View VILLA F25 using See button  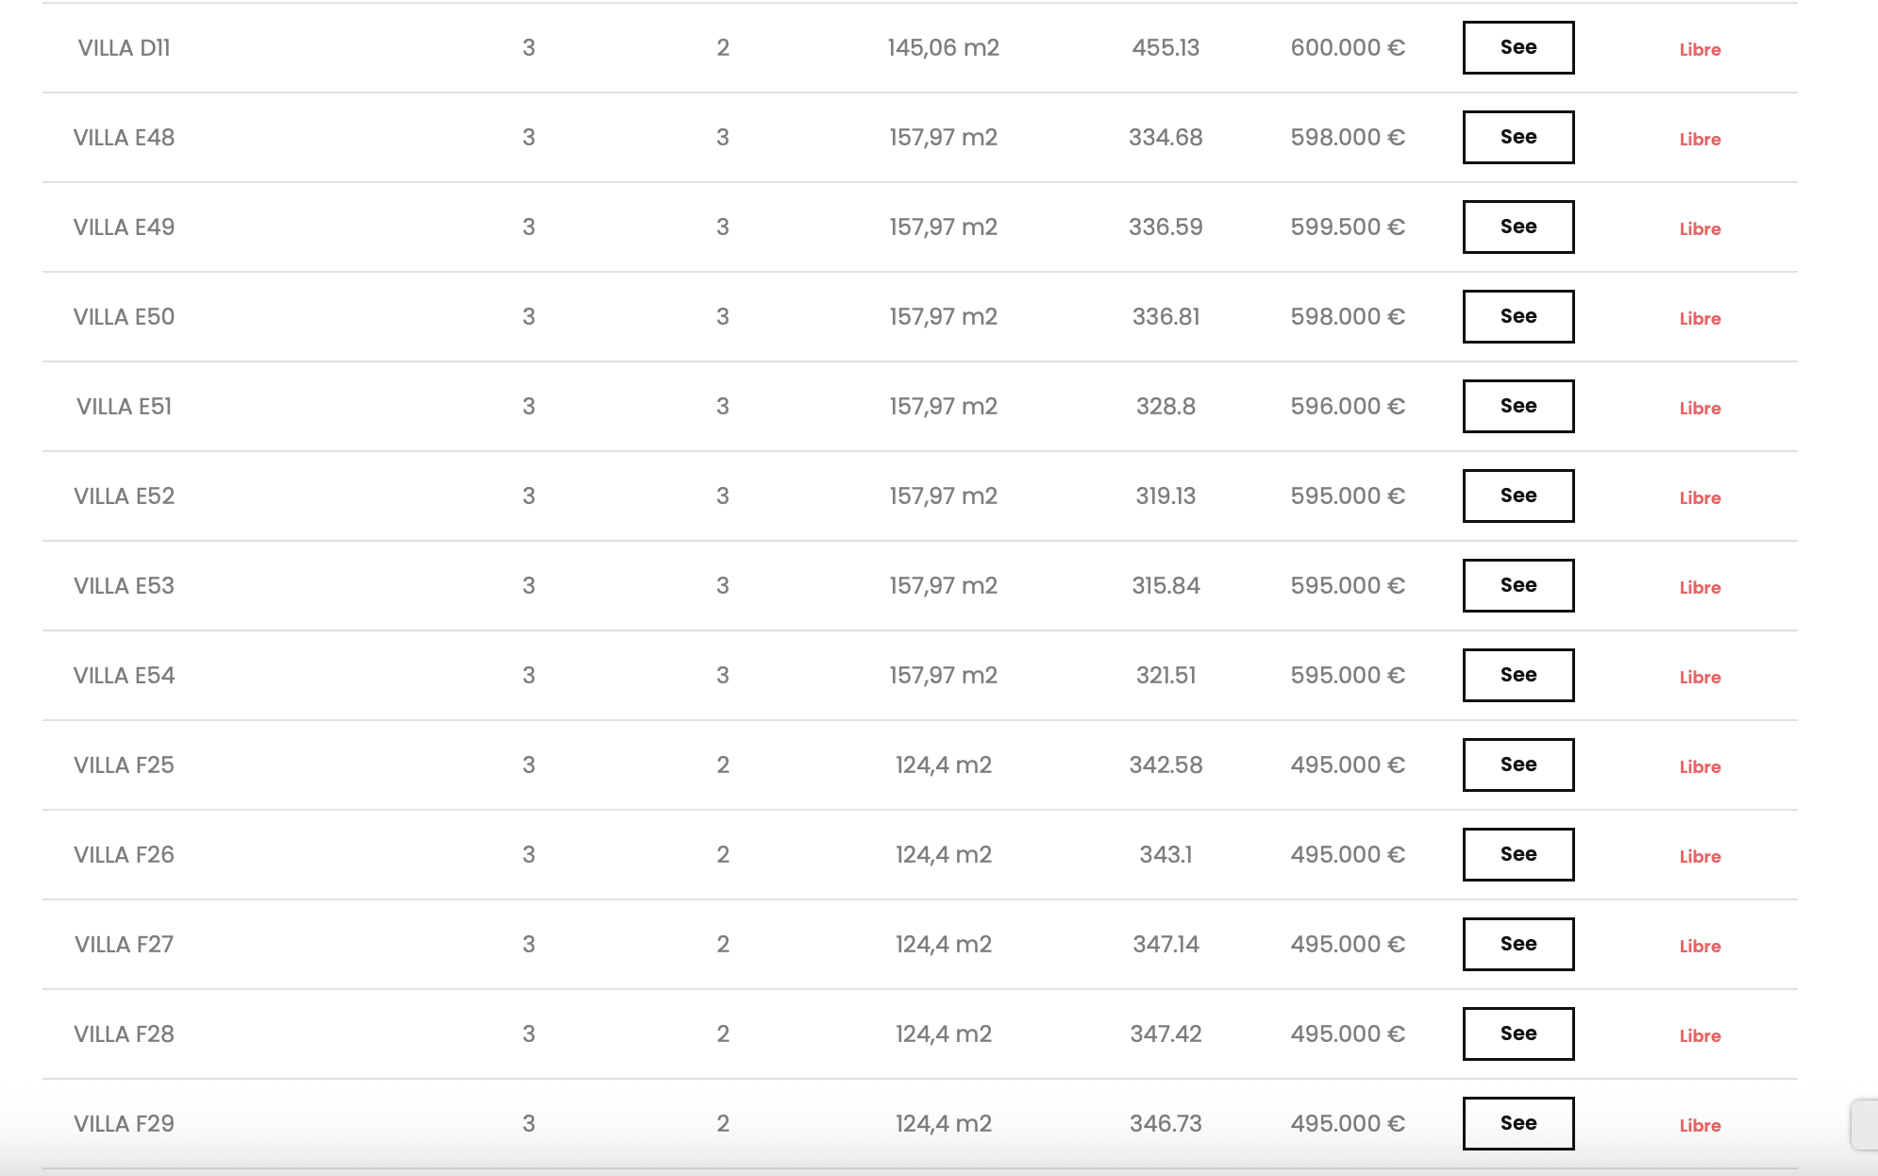pos(1518,764)
